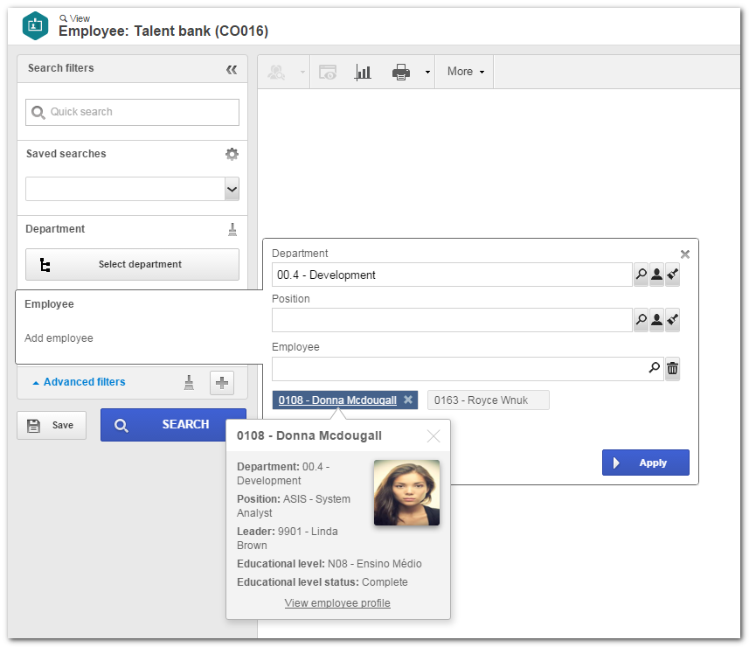Open the print options arrow
The image size is (749, 647).
click(427, 73)
